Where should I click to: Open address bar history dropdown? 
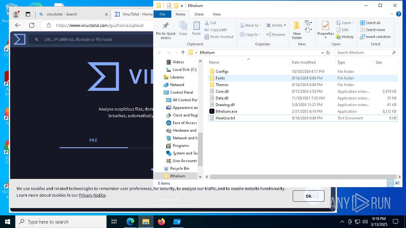tap(322, 53)
